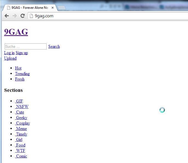Click the page icon in address bar

32,16
